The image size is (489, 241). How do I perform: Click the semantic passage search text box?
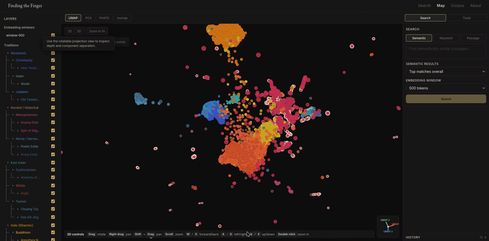tap(446, 51)
